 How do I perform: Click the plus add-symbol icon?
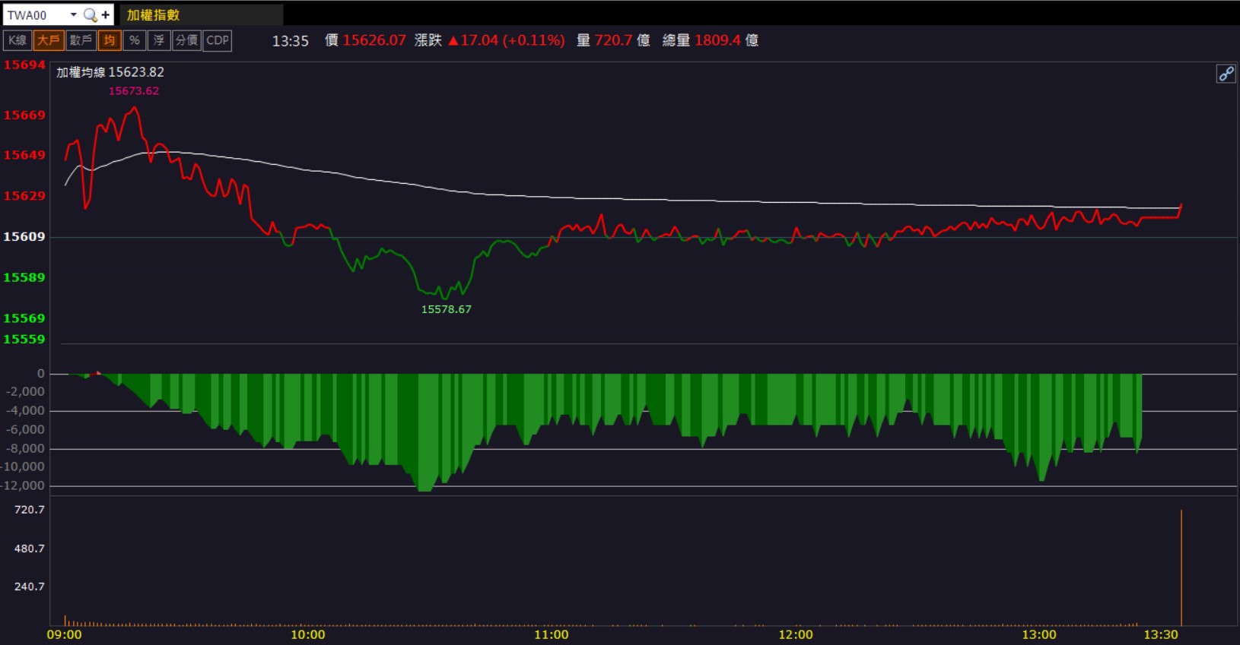coord(106,14)
